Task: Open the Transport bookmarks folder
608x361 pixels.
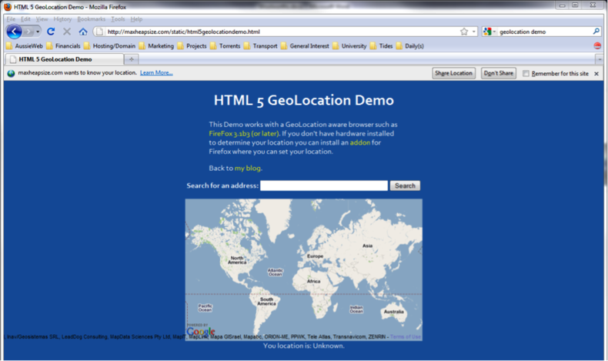Action: (x=261, y=45)
